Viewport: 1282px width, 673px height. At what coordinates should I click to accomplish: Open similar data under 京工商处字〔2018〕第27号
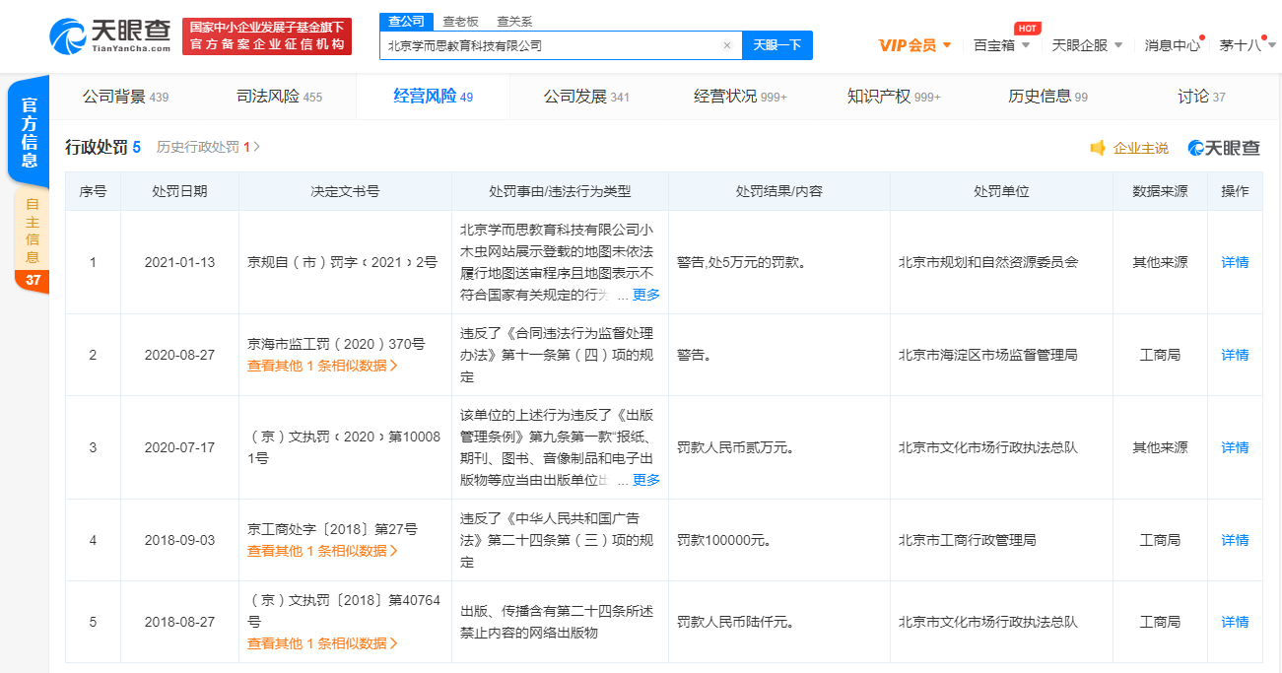(322, 551)
